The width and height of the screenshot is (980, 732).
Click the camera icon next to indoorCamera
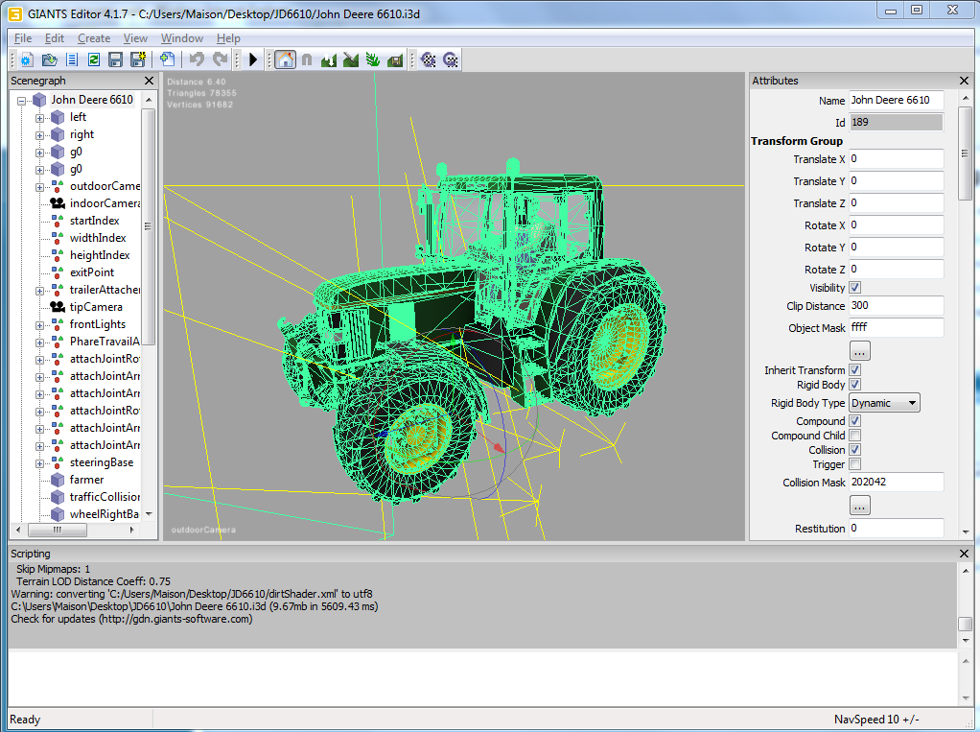coord(58,203)
